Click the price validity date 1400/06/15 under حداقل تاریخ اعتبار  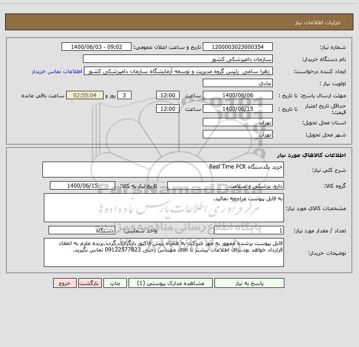coord(238,109)
